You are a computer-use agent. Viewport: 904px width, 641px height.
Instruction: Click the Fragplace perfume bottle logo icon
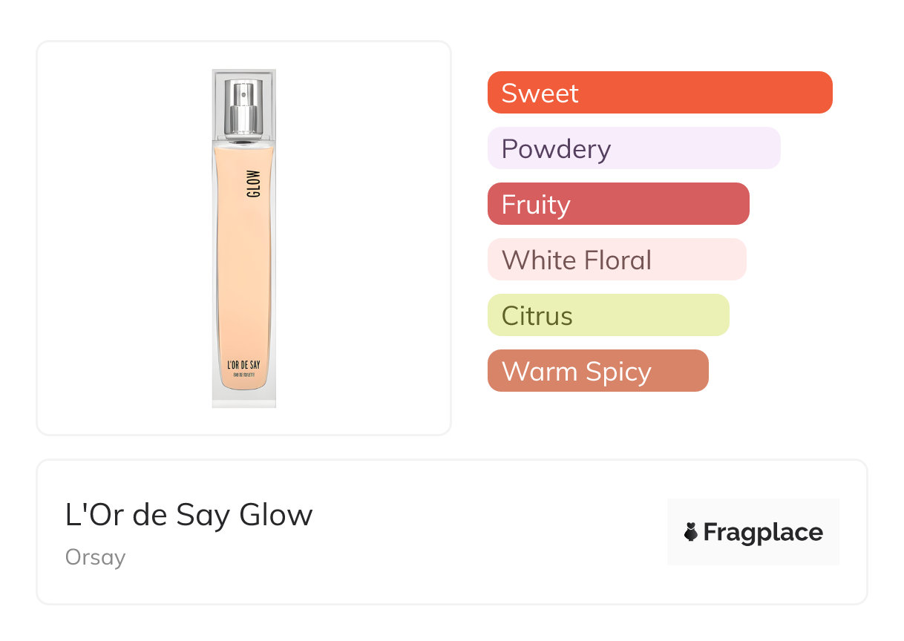(x=691, y=532)
